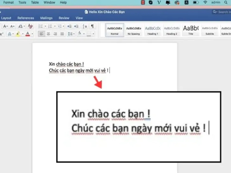Viewport: 231px width, 173px height.
Task: Click the Decrease Font Size icon
Action: coord(12,26)
